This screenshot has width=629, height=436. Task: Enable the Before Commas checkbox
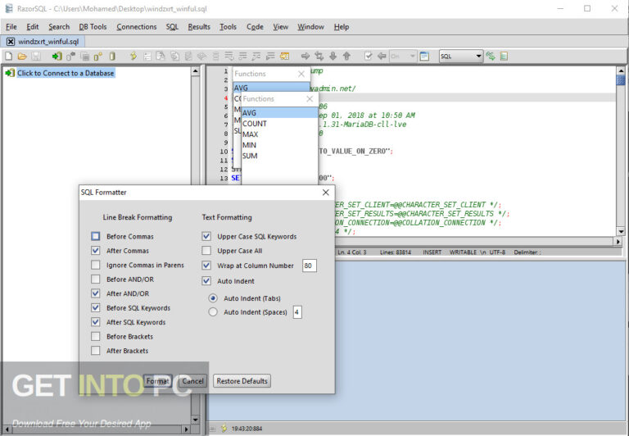click(x=96, y=237)
